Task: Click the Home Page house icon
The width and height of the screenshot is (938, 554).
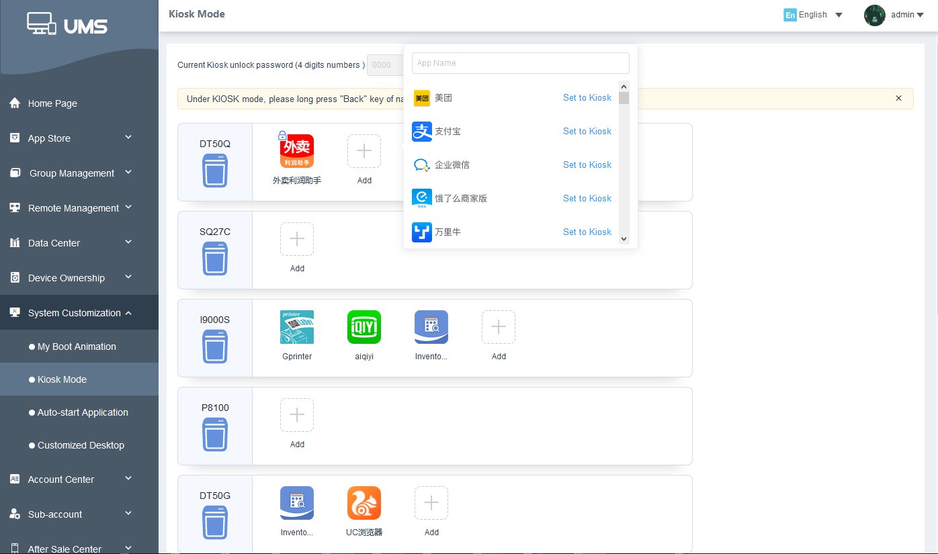Action: 15,103
